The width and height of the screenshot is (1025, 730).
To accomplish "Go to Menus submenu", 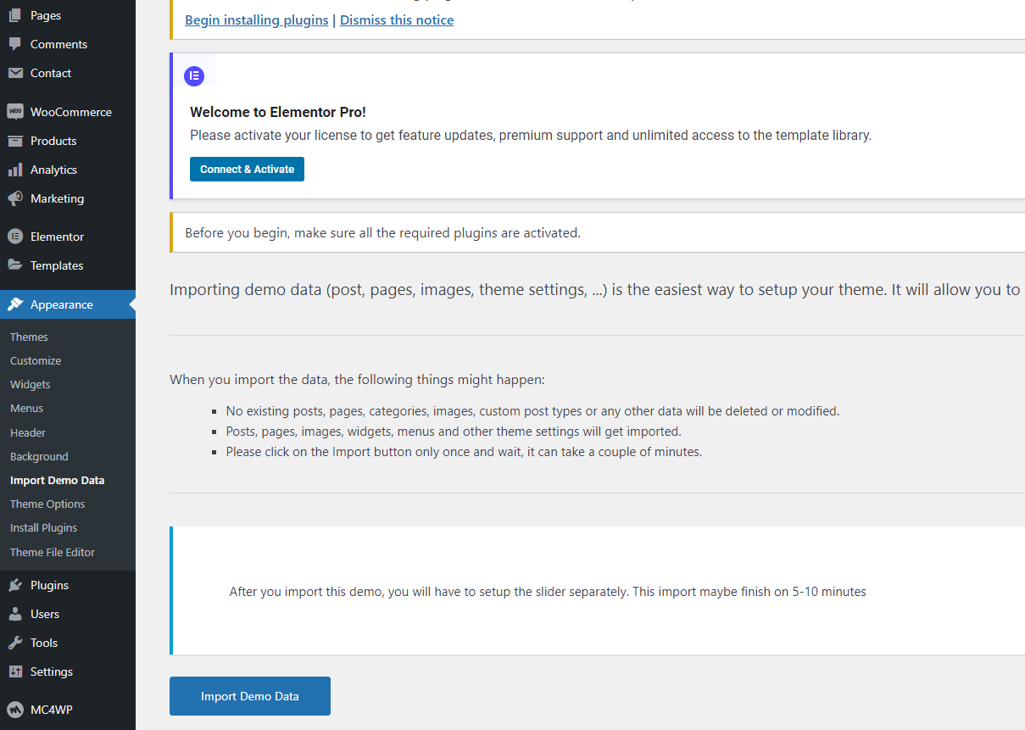I will [26, 408].
